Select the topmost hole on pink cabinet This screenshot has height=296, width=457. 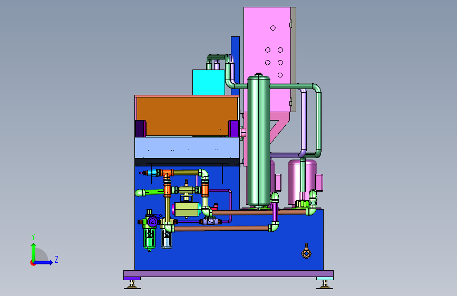click(x=273, y=28)
